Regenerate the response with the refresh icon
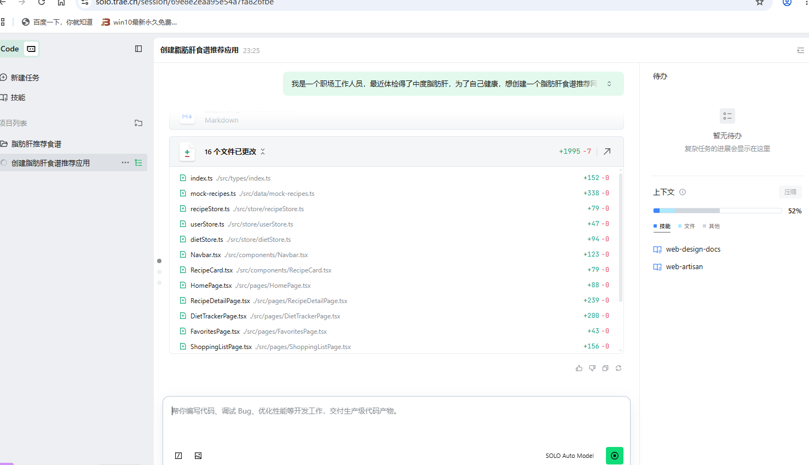 point(618,368)
